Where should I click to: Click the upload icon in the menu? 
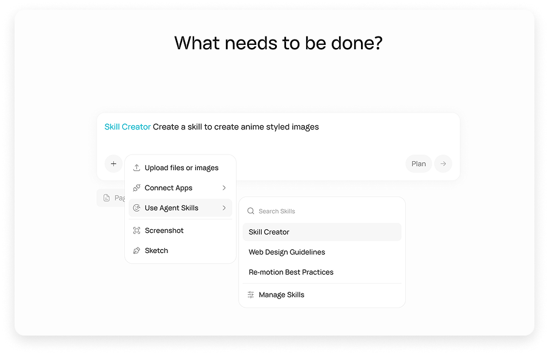point(137,168)
